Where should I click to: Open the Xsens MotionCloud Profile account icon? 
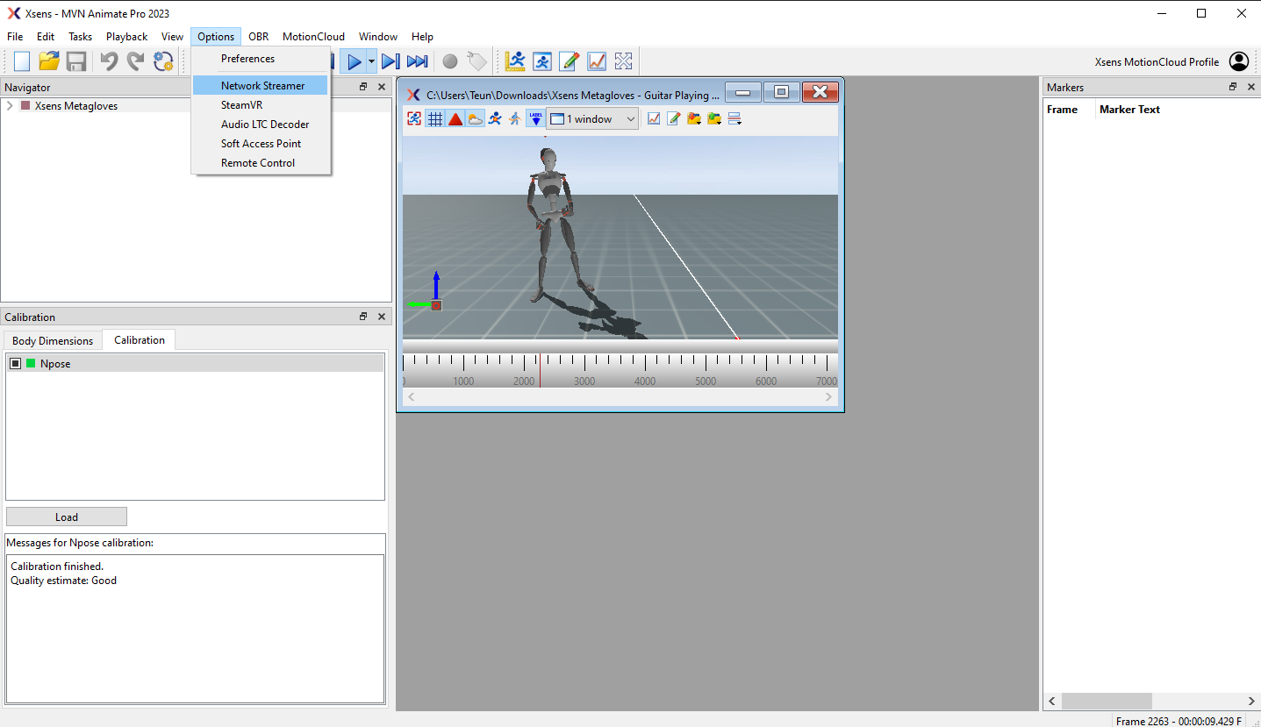pos(1239,61)
